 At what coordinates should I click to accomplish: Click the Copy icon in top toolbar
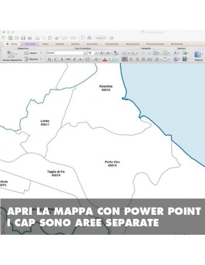(44, 38)
